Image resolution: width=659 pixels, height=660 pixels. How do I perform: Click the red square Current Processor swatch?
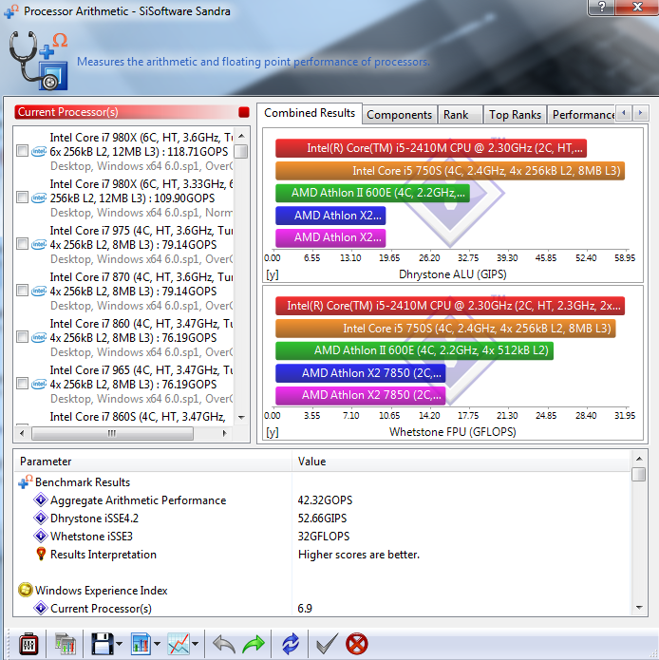pyautogui.click(x=244, y=112)
